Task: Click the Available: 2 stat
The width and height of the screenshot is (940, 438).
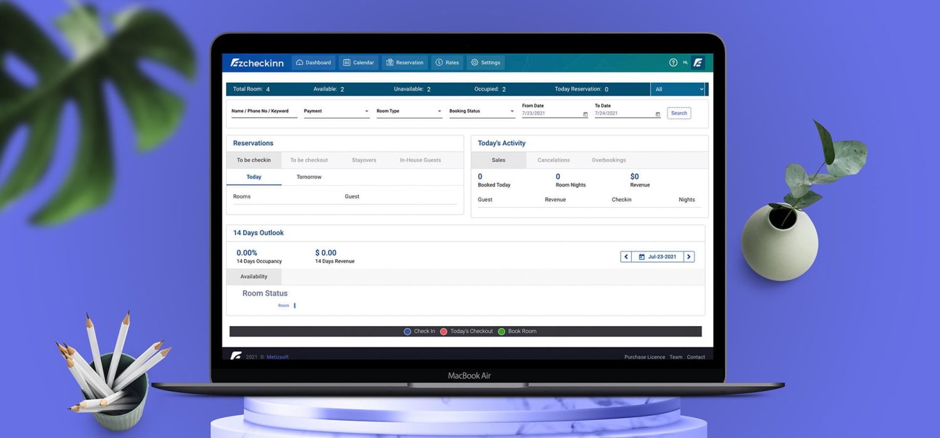Action: pyautogui.click(x=328, y=89)
